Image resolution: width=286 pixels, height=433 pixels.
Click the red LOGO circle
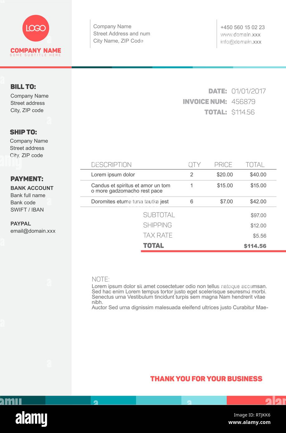pyautogui.click(x=36, y=28)
